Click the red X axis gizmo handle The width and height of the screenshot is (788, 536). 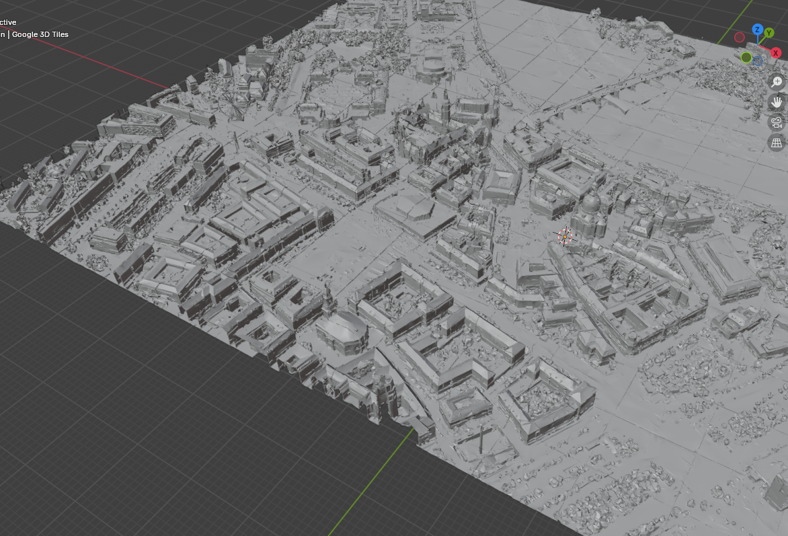[775, 52]
